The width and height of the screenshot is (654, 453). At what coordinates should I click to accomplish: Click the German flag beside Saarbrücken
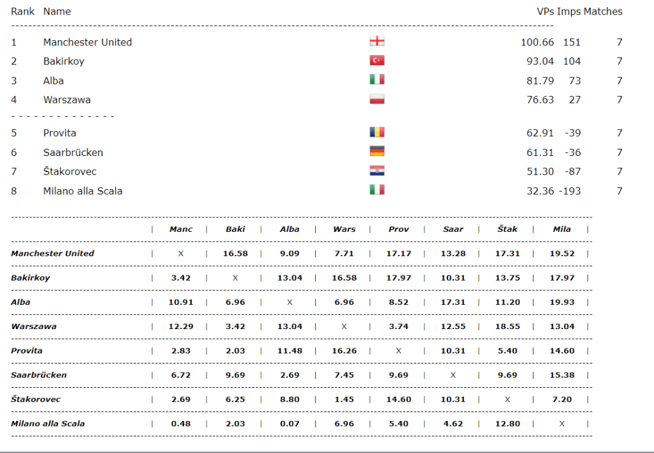[377, 151]
